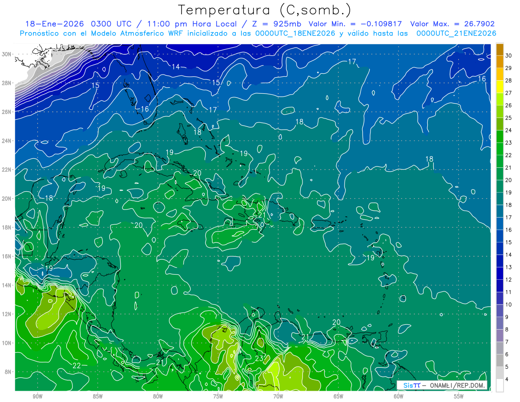Click the "75W" longitude axis label
This screenshot has height=402, width=520.
(x=218, y=396)
